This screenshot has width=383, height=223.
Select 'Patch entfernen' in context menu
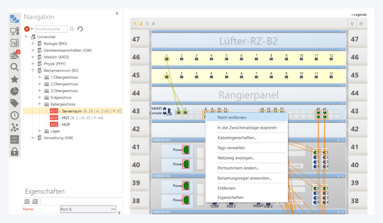click(x=232, y=118)
